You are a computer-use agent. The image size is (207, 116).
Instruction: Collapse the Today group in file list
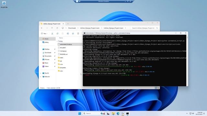[57, 41]
